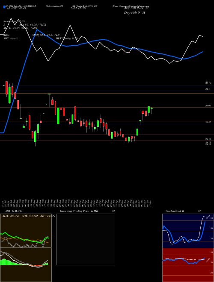214x282 pixels.
Task: Click the BUY Staring signal text
Action: 67,38
